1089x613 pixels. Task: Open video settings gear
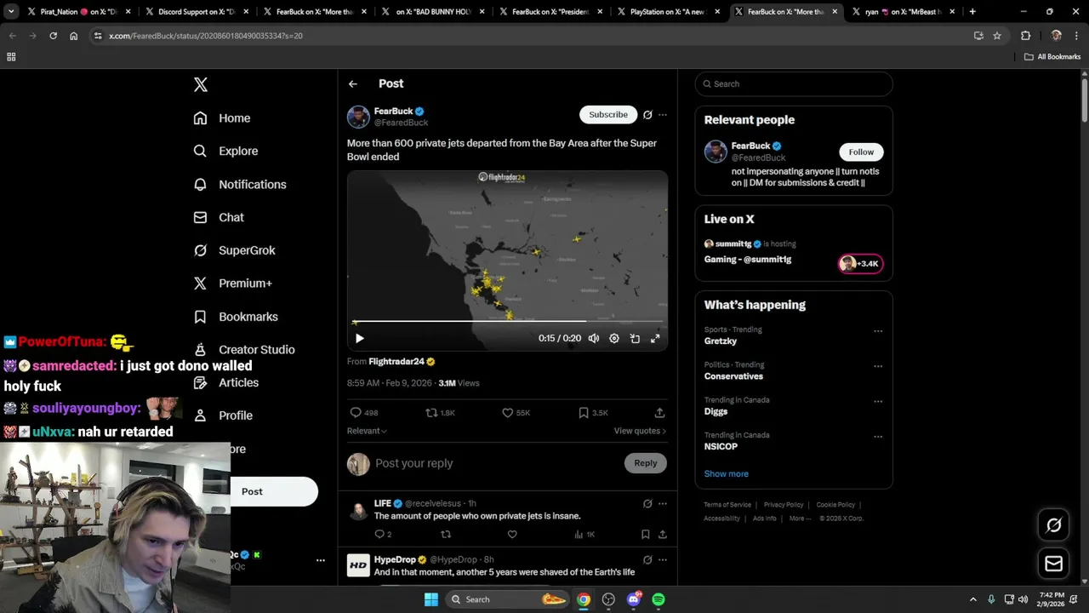(x=614, y=338)
